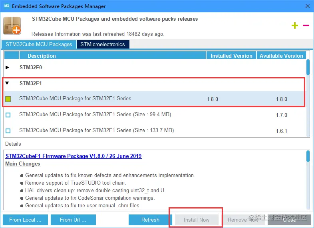Click the Remove Now button
This screenshot has height=228, width=314.
243,220
